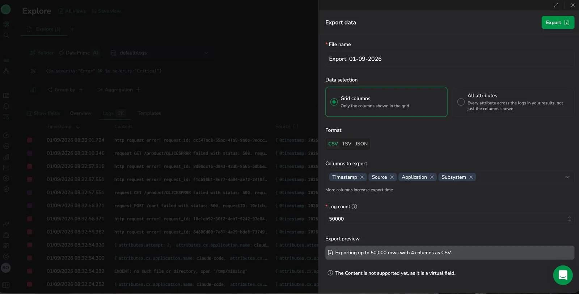Remove the Application column chip
Image resolution: width=579 pixels, height=294 pixels.
pos(432,177)
